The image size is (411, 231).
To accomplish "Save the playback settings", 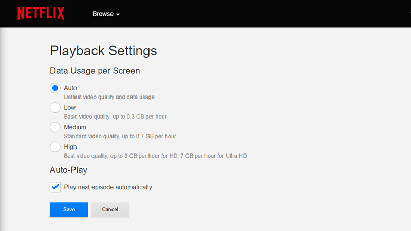I will pos(69,210).
